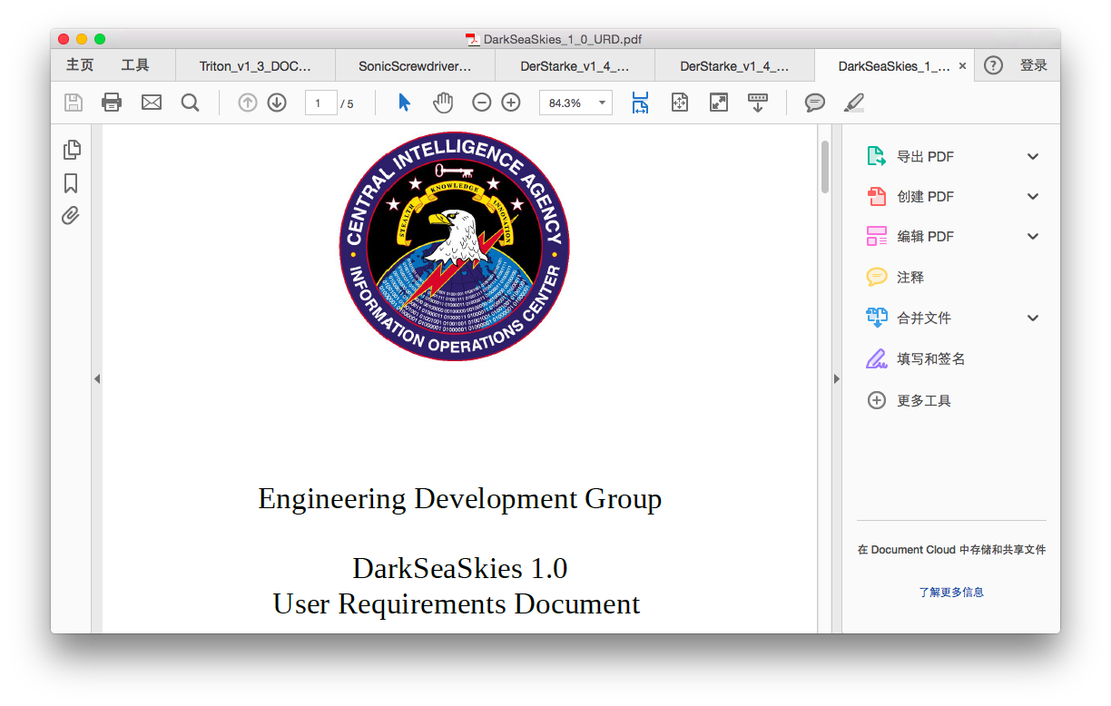Switch to the 主页 tab

click(x=80, y=65)
